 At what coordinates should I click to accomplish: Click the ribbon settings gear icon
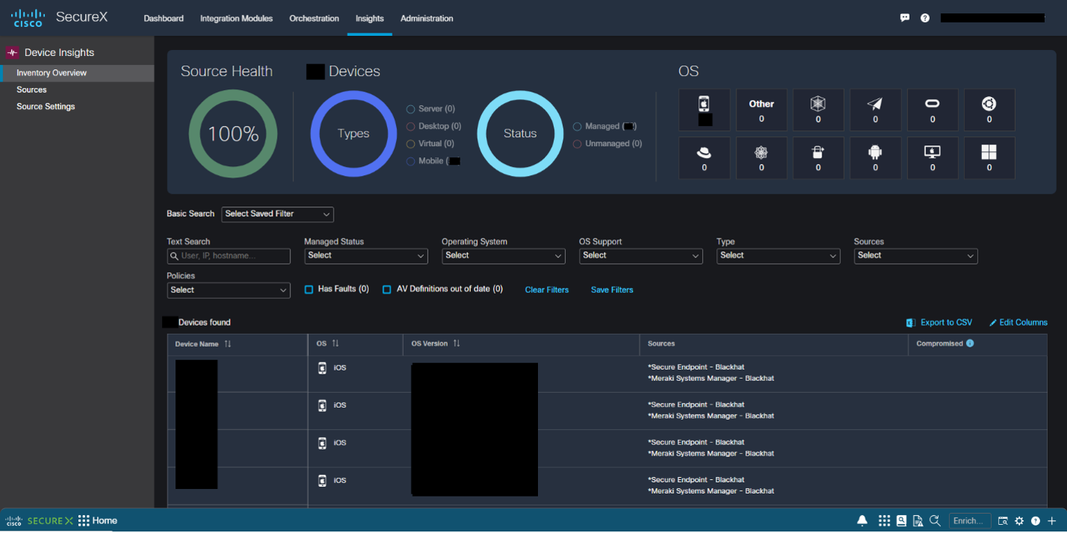pyautogui.click(x=1019, y=521)
